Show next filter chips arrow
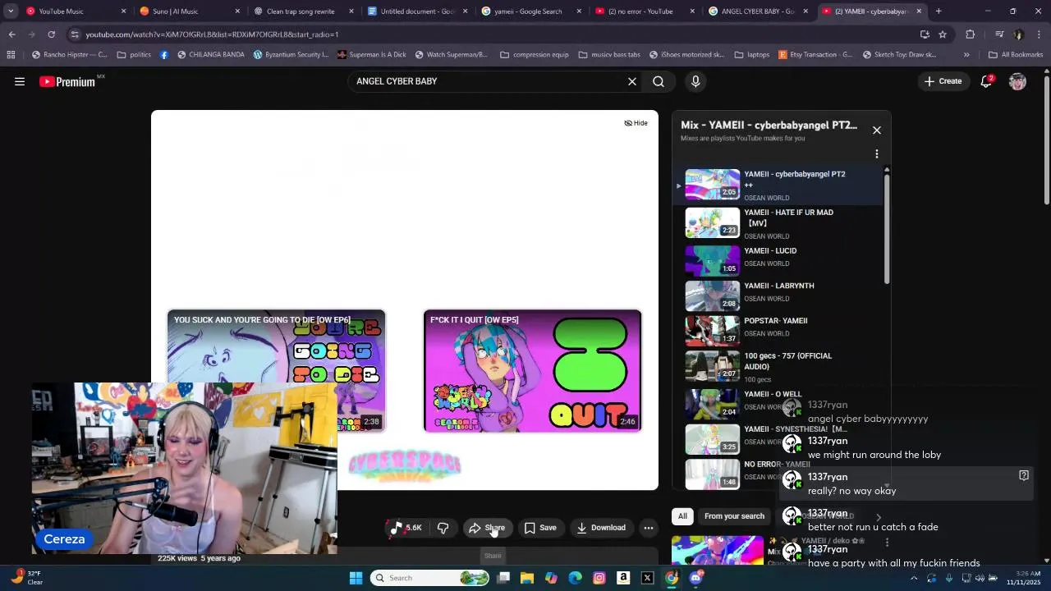 click(x=878, y=517)
